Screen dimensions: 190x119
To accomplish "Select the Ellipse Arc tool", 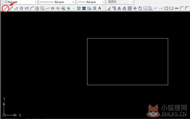I will click(x=58, y=8).
